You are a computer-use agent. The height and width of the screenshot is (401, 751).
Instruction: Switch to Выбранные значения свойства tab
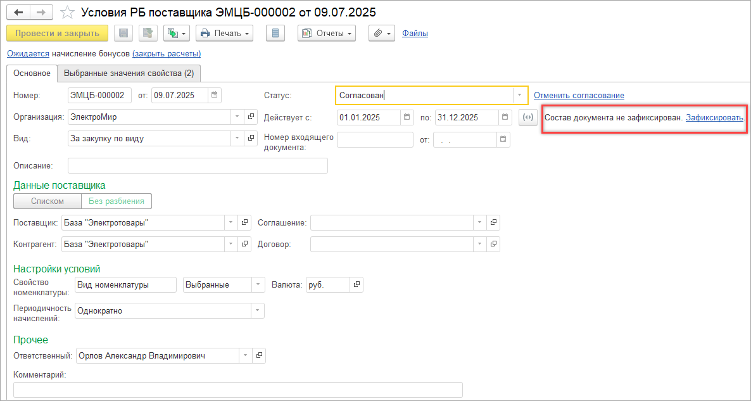click(129, 73)
